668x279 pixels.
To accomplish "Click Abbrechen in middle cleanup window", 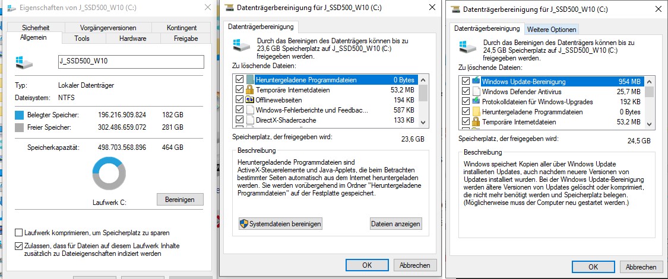I will pyautogui.click(x=414, y=265).
